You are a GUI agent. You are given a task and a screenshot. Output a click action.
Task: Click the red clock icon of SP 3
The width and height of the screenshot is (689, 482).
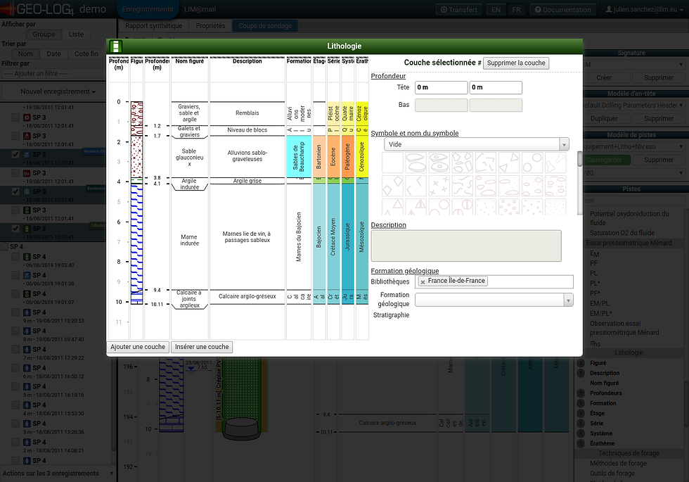pyautogui.click(x=27, y=118)
